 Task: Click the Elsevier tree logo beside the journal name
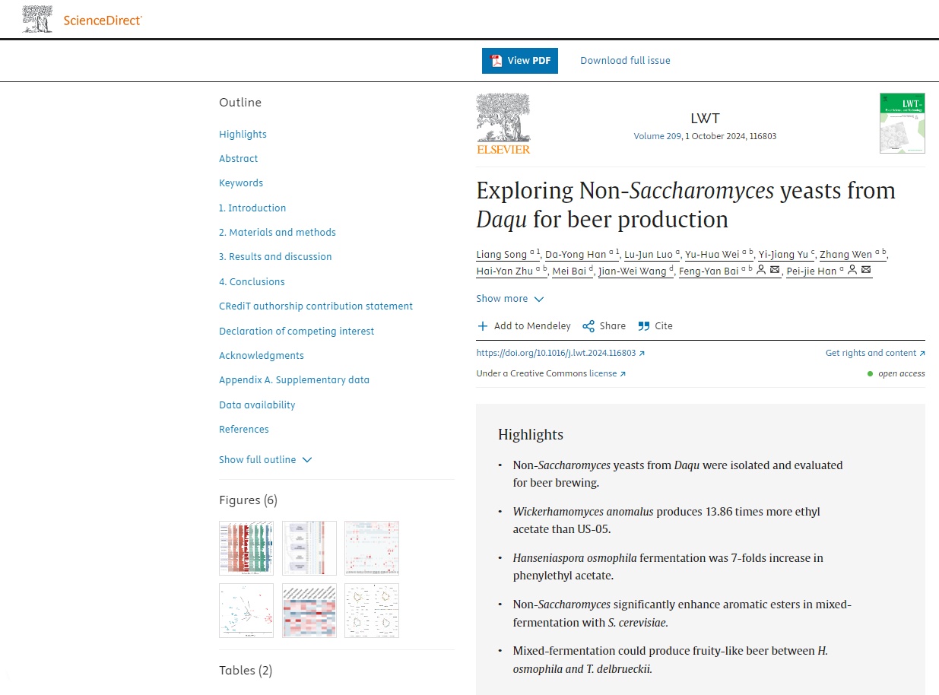click(503, 123)
